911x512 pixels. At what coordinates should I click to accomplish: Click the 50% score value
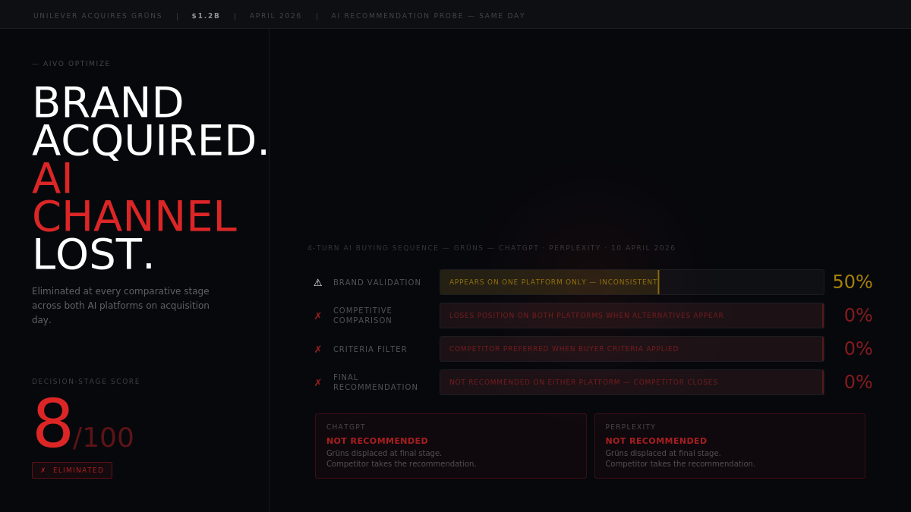click(x=853, y=282)
